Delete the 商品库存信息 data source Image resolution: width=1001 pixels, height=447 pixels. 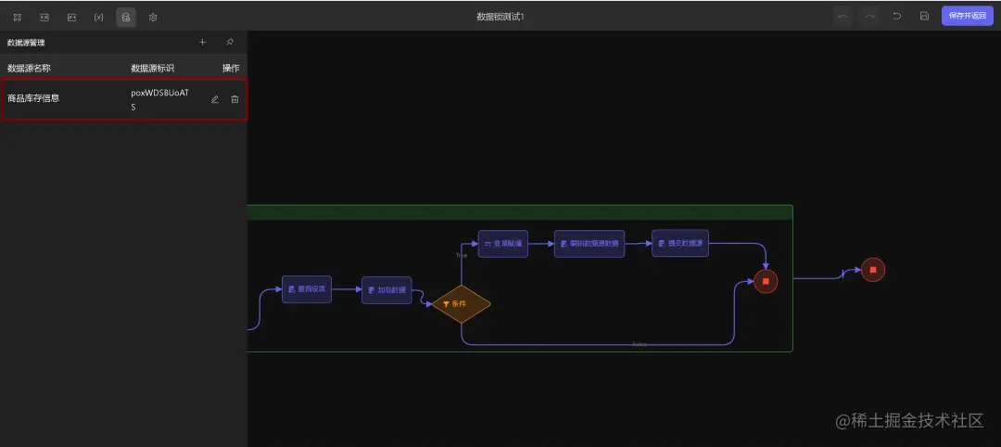[234, 99]
